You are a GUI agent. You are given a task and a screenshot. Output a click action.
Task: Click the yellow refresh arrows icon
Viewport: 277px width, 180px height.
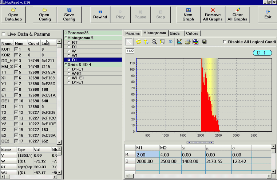click(138, 42)
